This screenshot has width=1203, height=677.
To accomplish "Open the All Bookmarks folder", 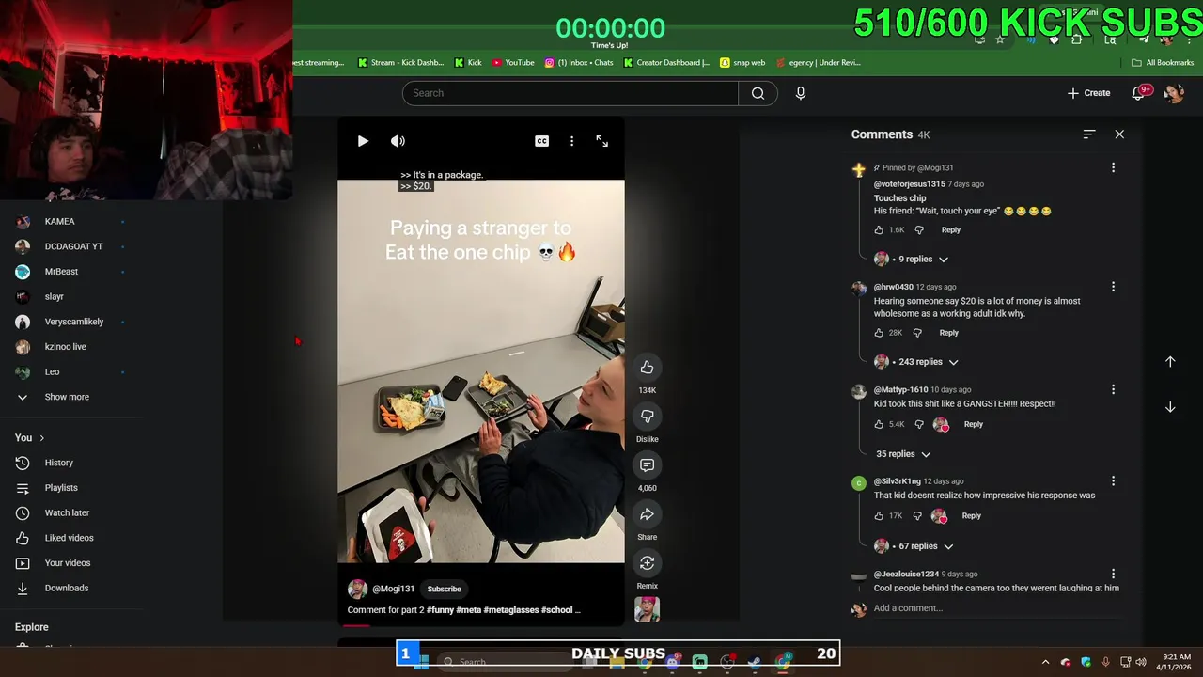I will click(1163, 63).
